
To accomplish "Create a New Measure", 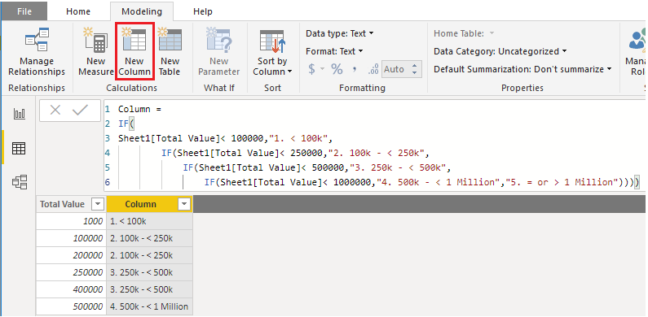I will [x=95, y=52].
